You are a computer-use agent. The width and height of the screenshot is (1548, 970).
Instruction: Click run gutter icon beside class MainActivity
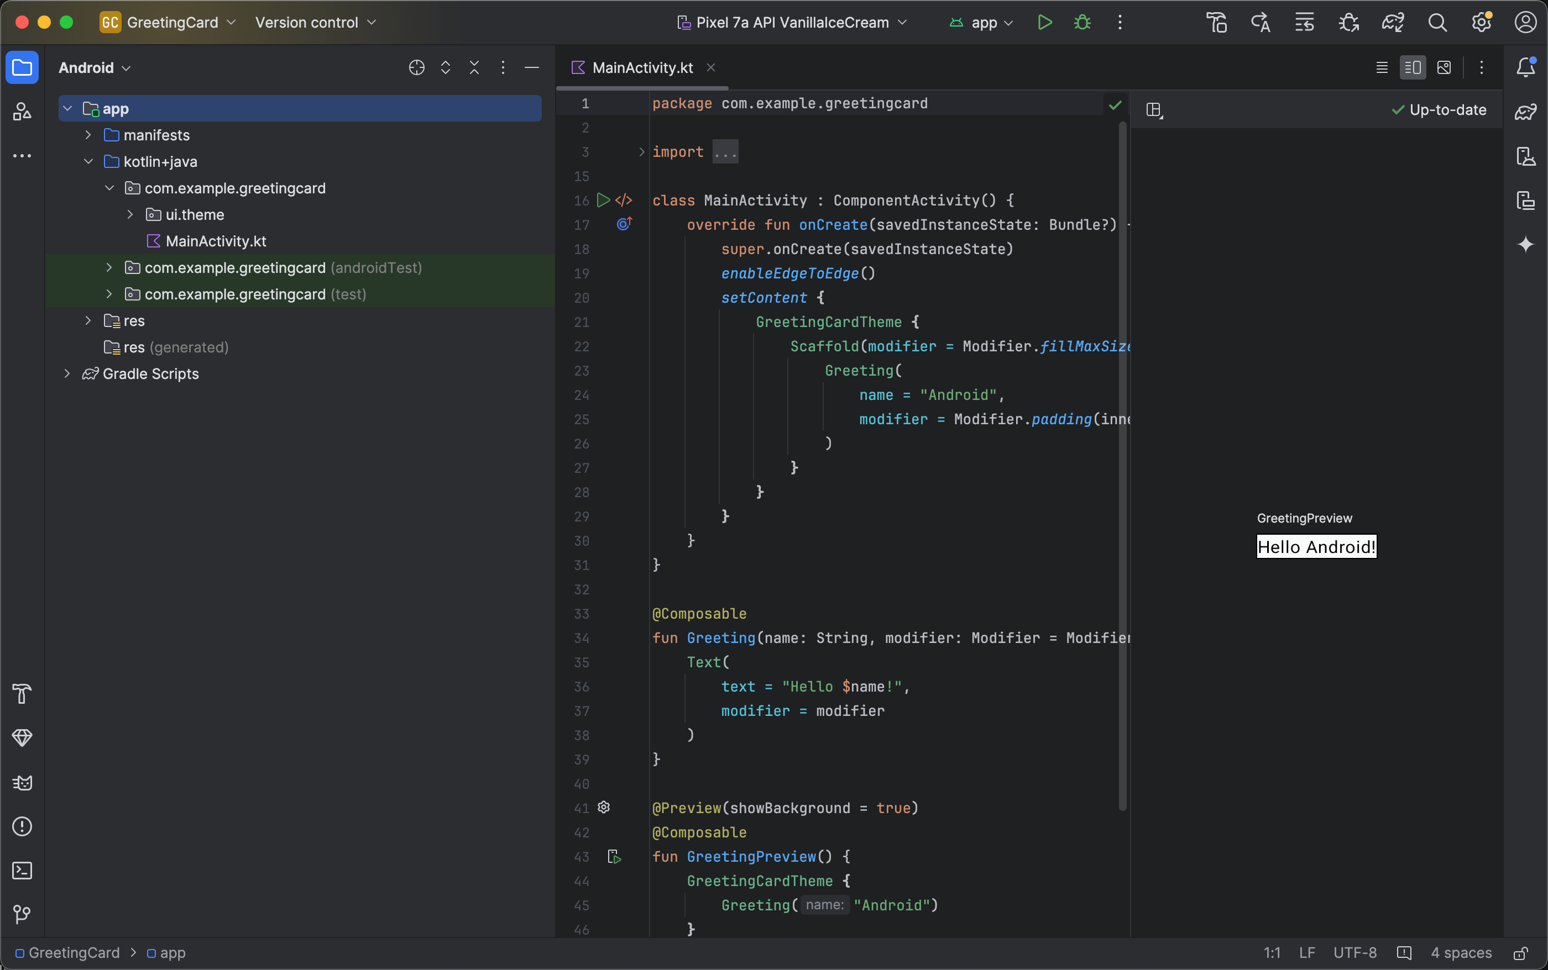point(603,200)
